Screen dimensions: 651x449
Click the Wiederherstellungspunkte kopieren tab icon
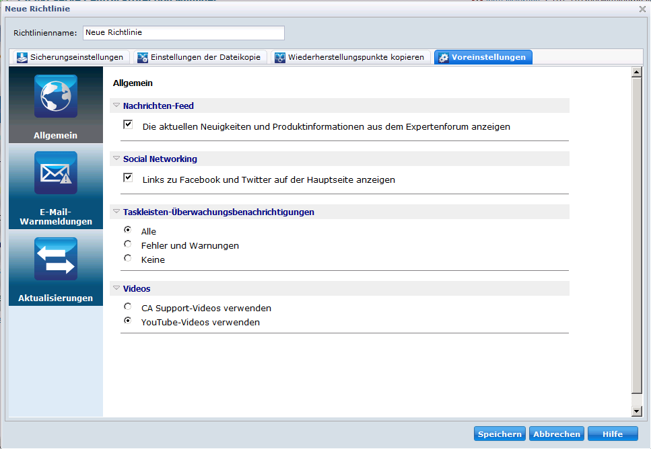[280, 58]
